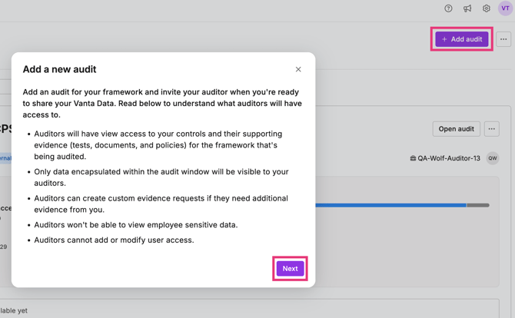Select the QA-Wolf-Auditor-13 auditor label
The height and width of the screenshot is (318, 515).
pyautogui.click(x=449, y=159)
